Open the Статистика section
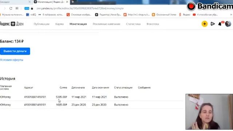 pyautogui.click(x=133, y=24)
